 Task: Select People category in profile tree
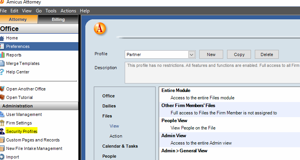[x=109, y=156]
